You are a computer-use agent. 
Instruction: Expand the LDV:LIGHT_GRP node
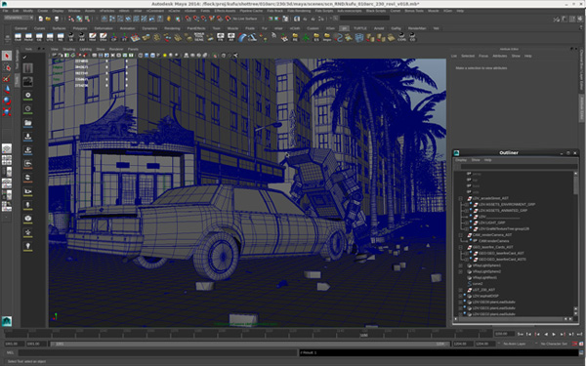point(467,223)
